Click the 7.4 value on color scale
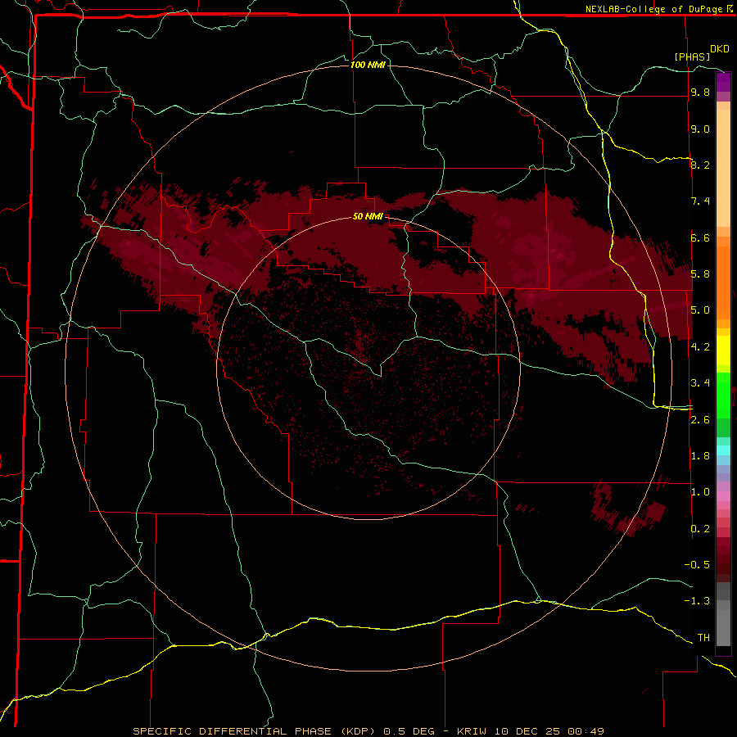Screen dimensions: 737x737 (700, 201)
